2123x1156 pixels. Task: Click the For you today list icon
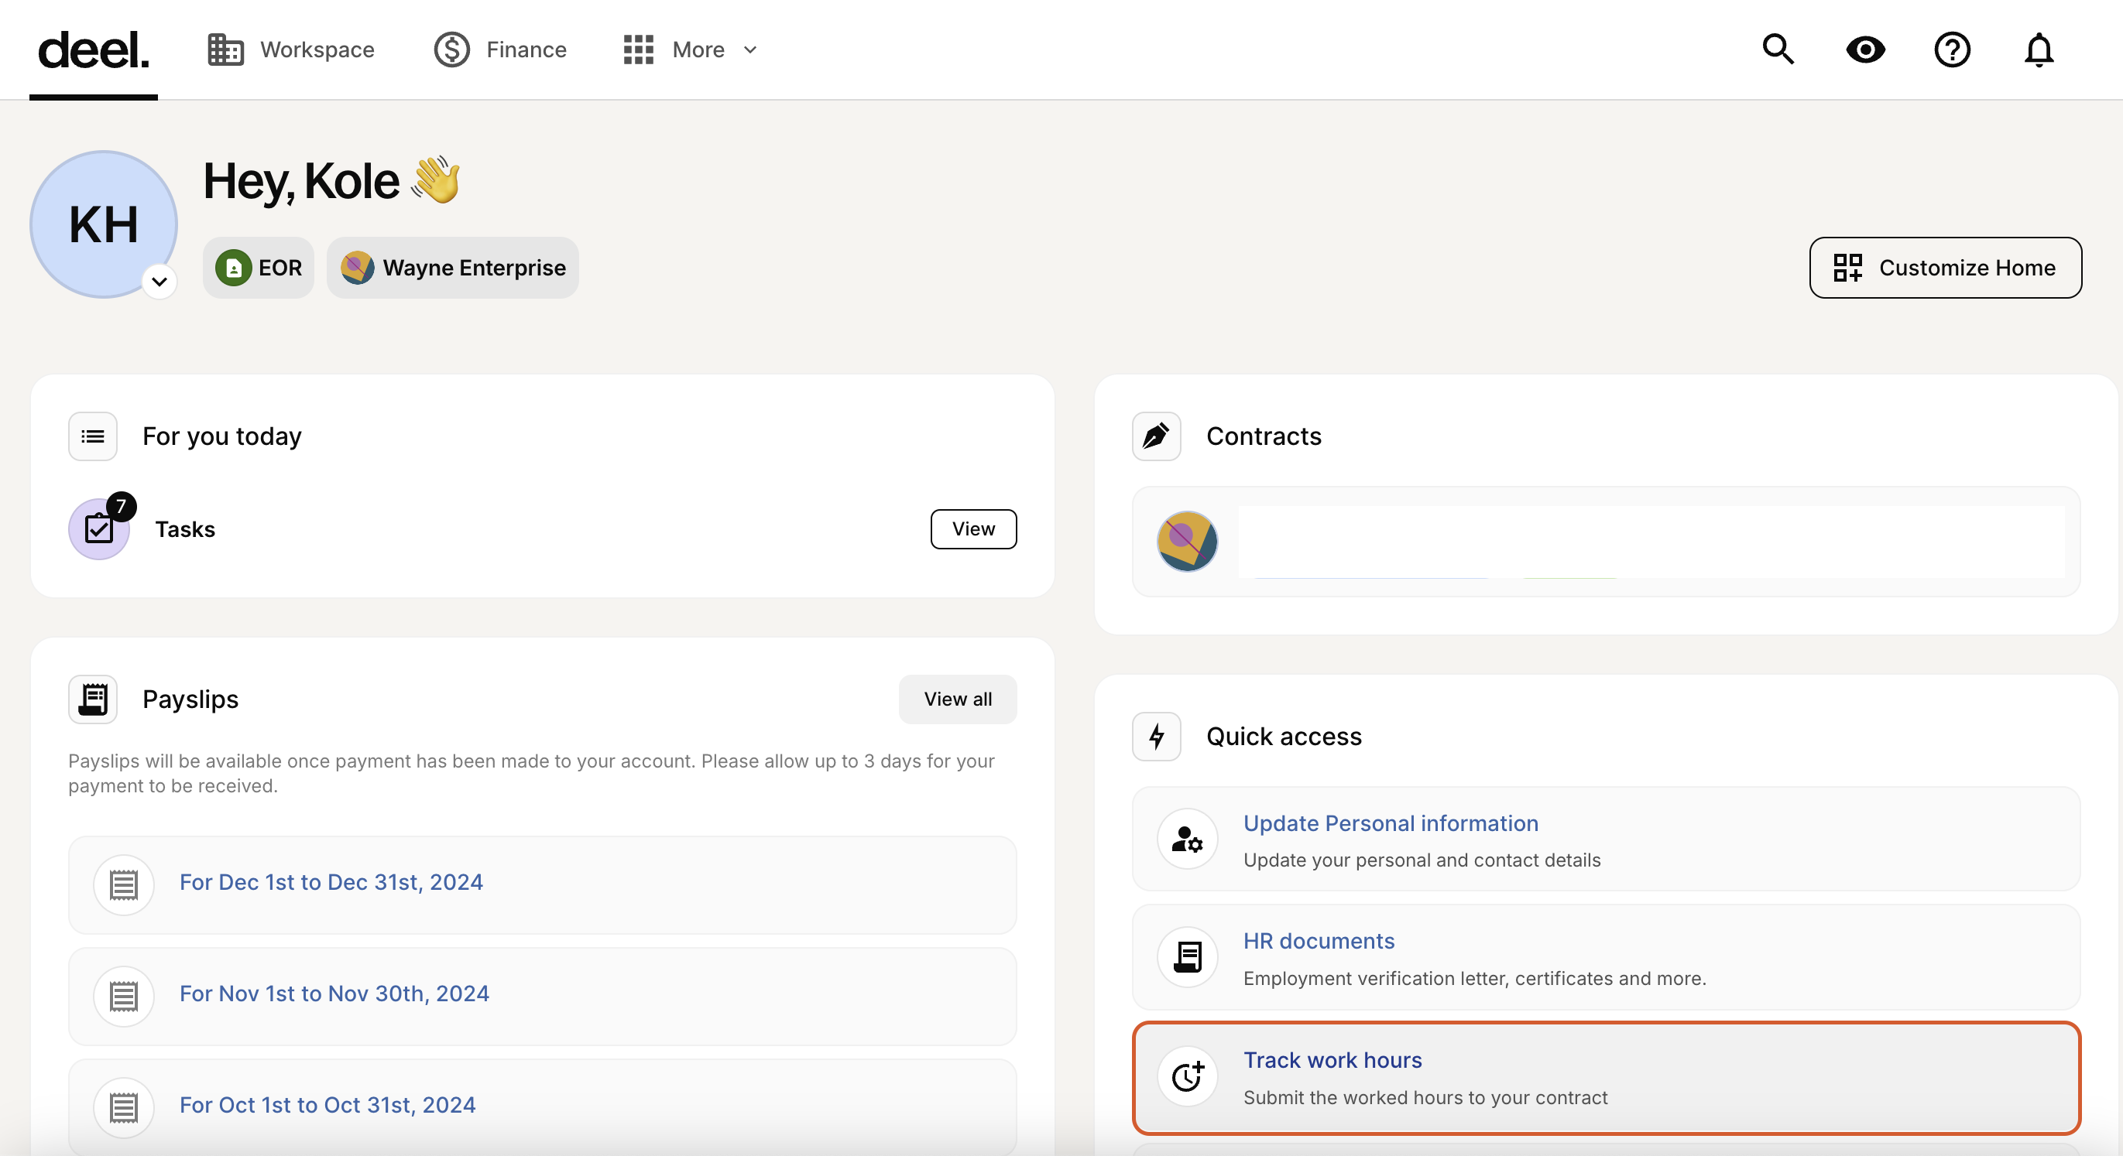pyautogui.click(x=92, y=436)
